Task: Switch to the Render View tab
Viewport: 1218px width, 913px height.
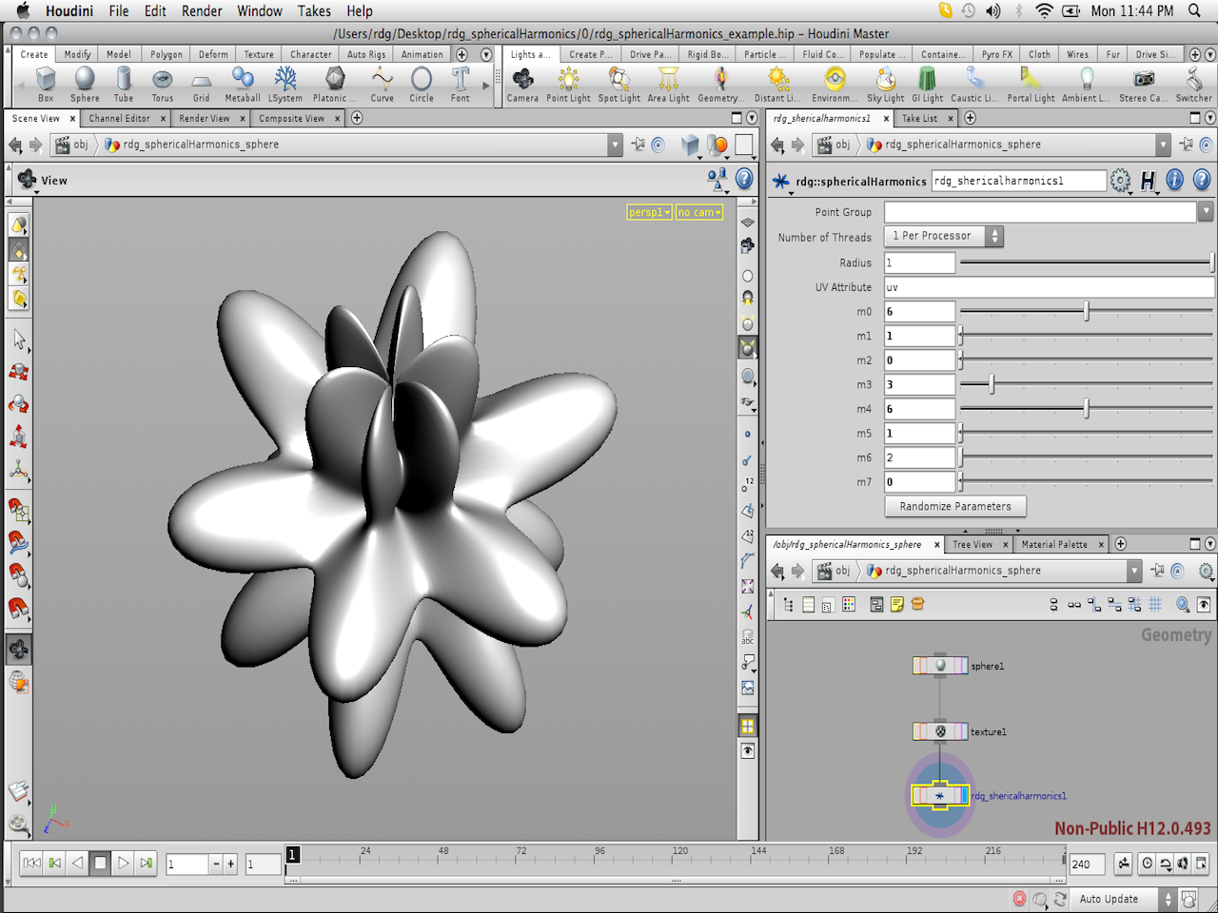Action: (203, 118)
